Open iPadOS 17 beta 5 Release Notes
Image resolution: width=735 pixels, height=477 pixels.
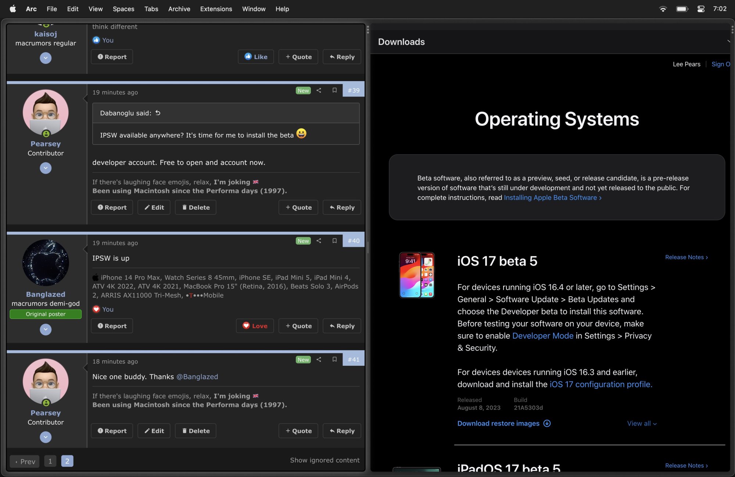click(x=686, y=465)
